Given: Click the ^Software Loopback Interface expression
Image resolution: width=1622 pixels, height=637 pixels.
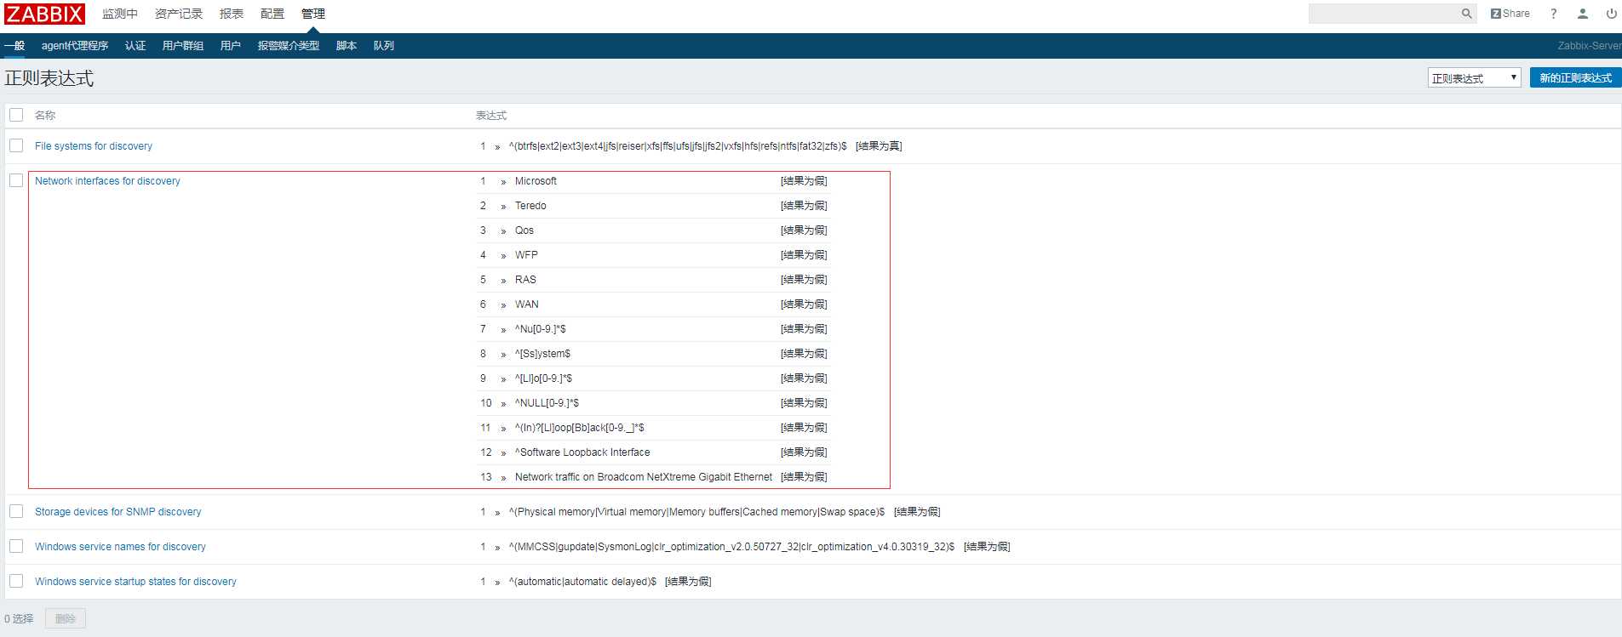Looking at the screenshot, I should point(582,452).
